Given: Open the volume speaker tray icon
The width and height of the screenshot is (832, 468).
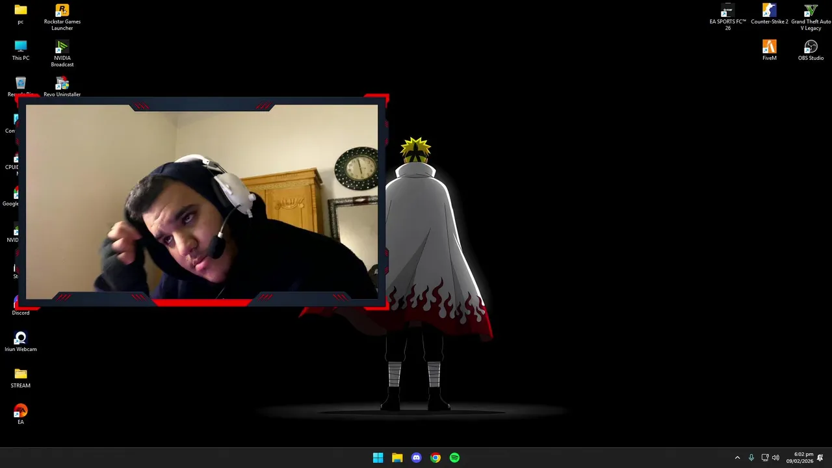Looking at the screenshot, I should click(x=775, y=458).
